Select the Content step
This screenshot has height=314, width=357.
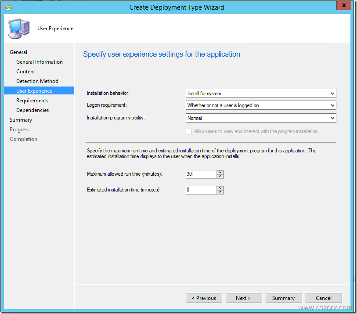(x=25, y=71)
